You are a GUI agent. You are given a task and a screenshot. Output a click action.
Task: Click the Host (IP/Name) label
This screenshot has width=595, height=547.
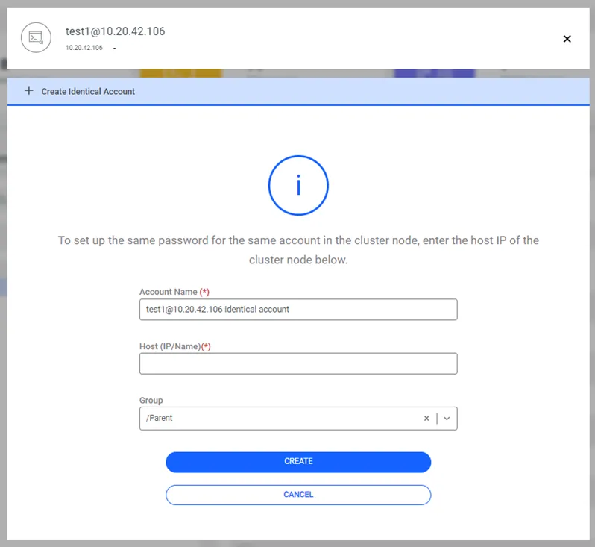pyautogui.click(x=175, y=346)
